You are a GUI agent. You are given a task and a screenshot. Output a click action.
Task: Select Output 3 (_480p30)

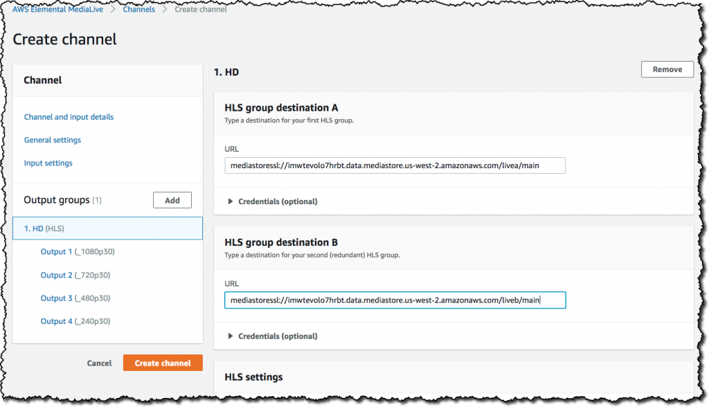76,298
